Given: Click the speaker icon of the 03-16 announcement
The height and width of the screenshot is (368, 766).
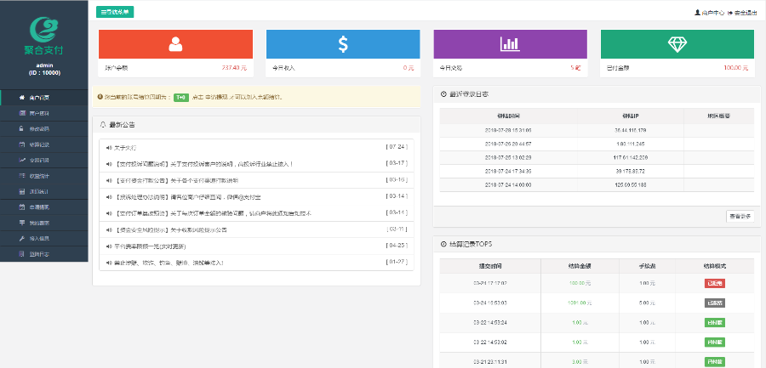Looking at the screenshot, I should (109, 180).
